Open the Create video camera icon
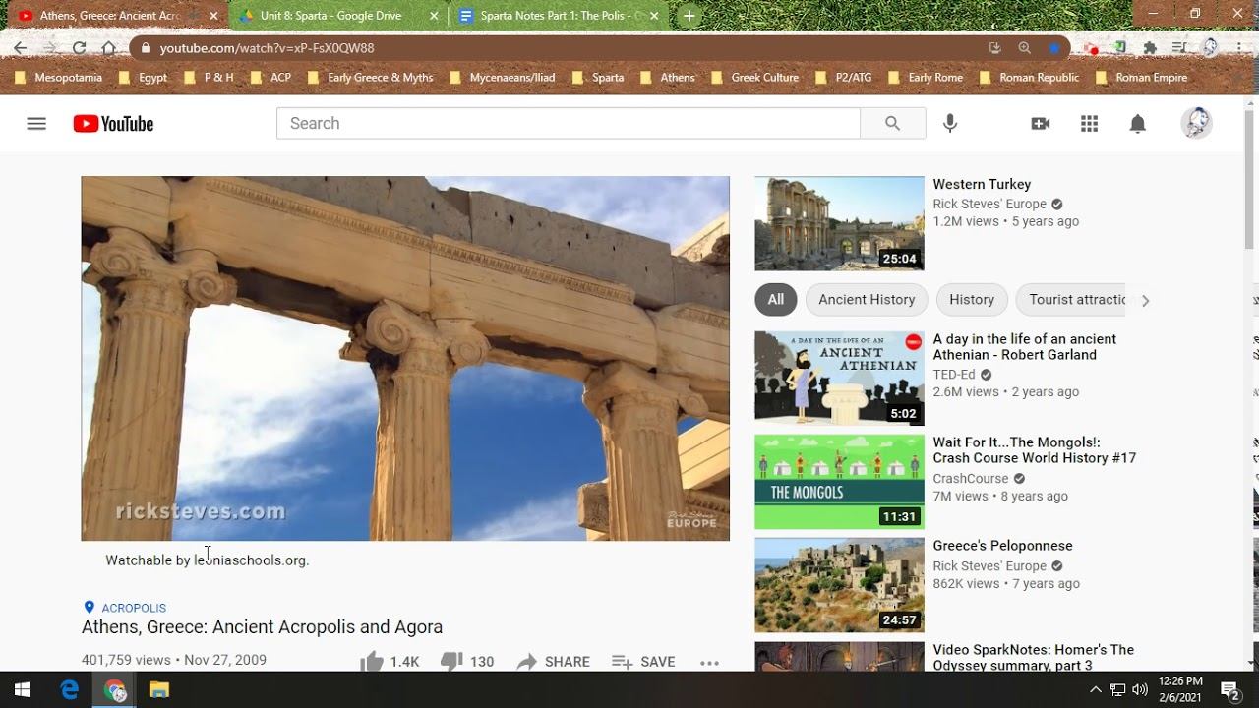1259x708 pixels. (x=1040, y=123)
